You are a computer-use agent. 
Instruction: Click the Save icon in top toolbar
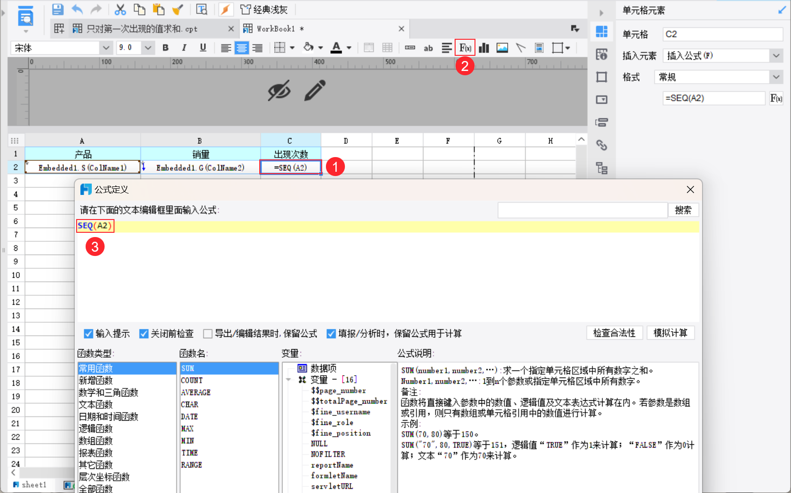[58, 9]
